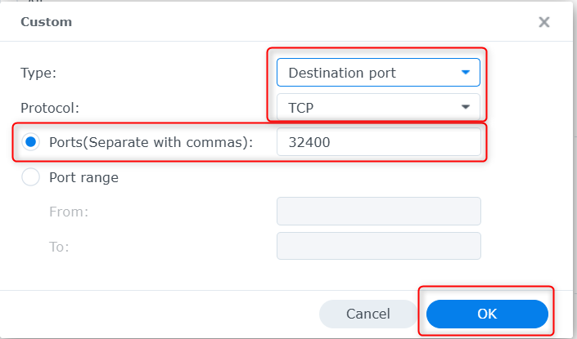Image resolution: width=577 pixels, height=339 pixels.
Task: Click the blue arrow of Type dropdown
Action: click(466, 73)
